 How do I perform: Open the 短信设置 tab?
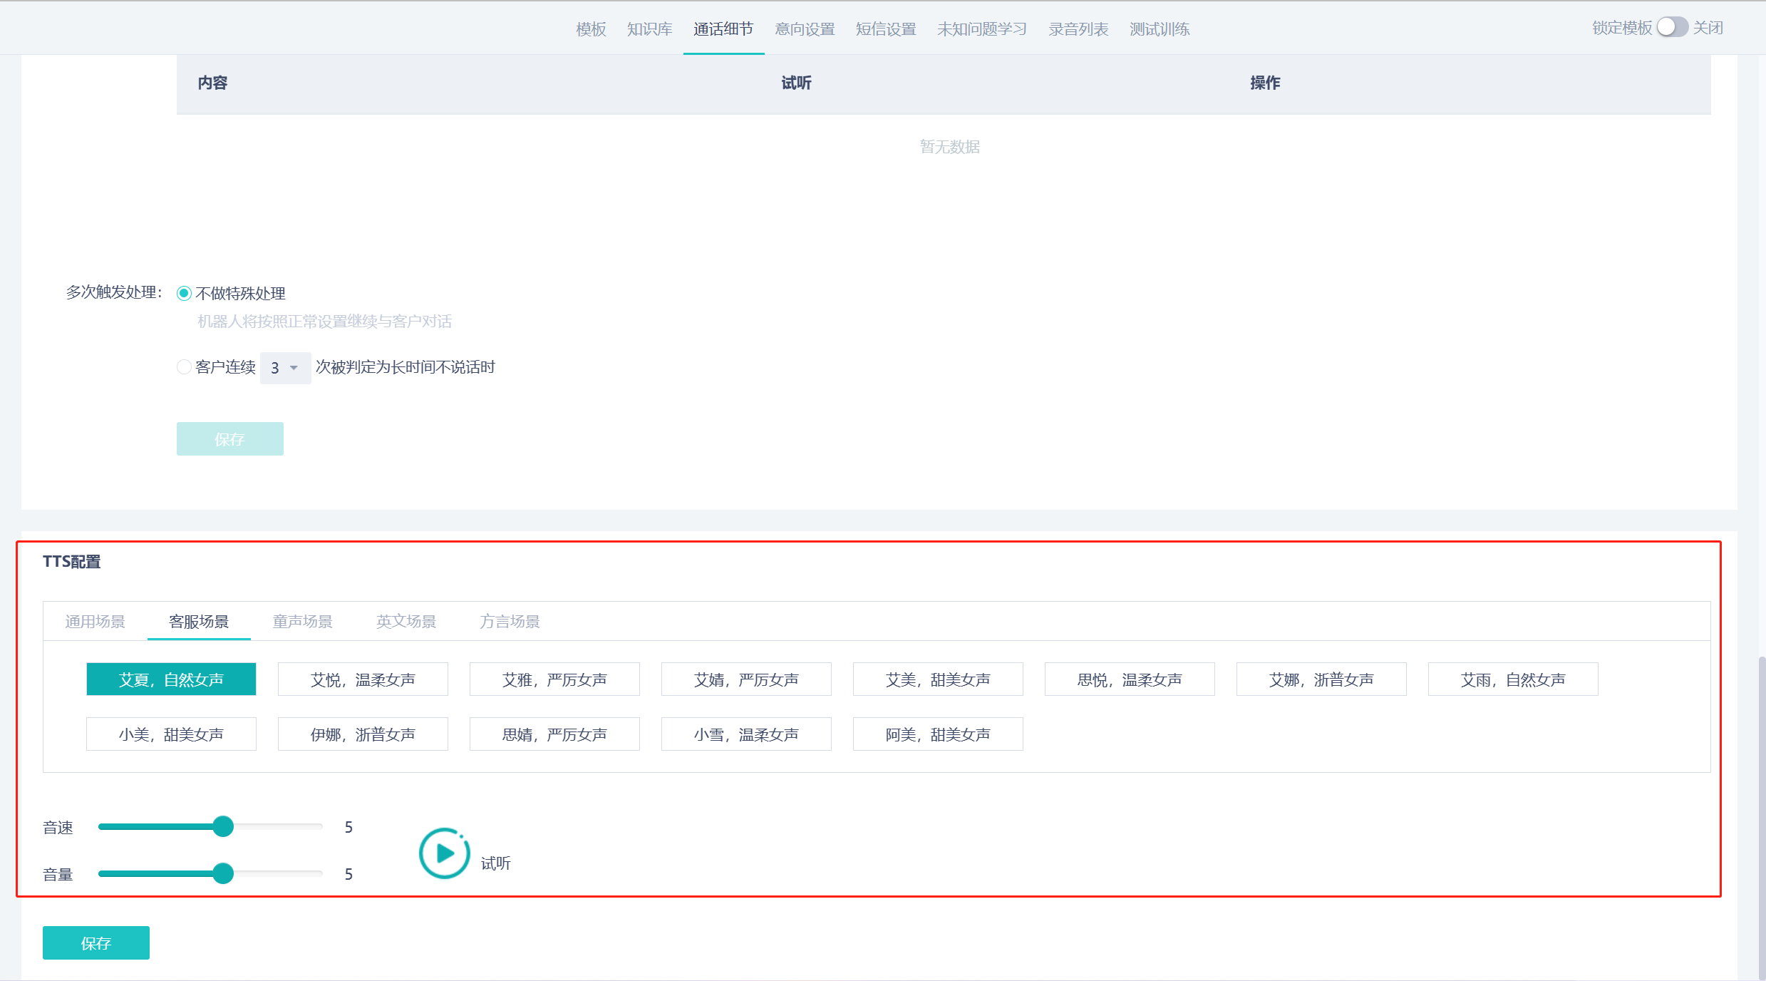coord(886,29)
